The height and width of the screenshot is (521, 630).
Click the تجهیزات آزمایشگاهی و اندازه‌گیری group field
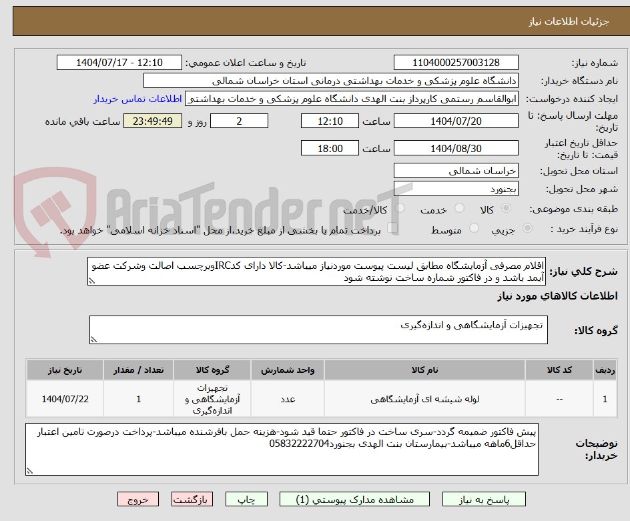coord(318,326)
